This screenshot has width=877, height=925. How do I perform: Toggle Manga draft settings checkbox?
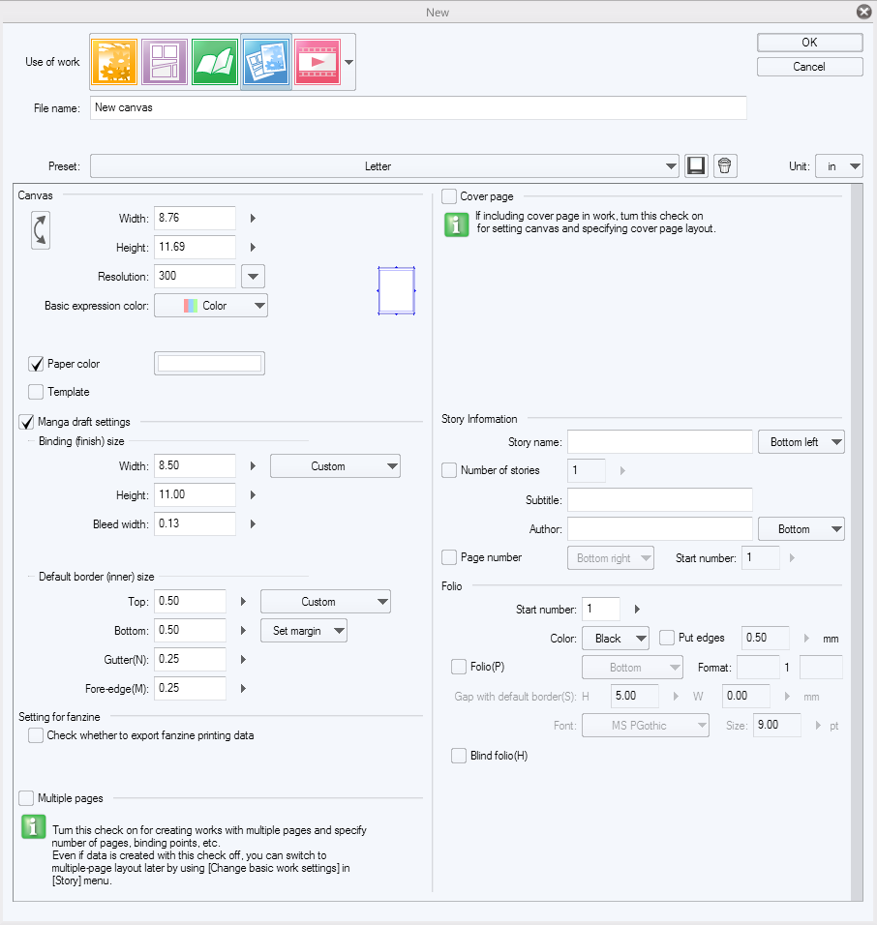26,422
